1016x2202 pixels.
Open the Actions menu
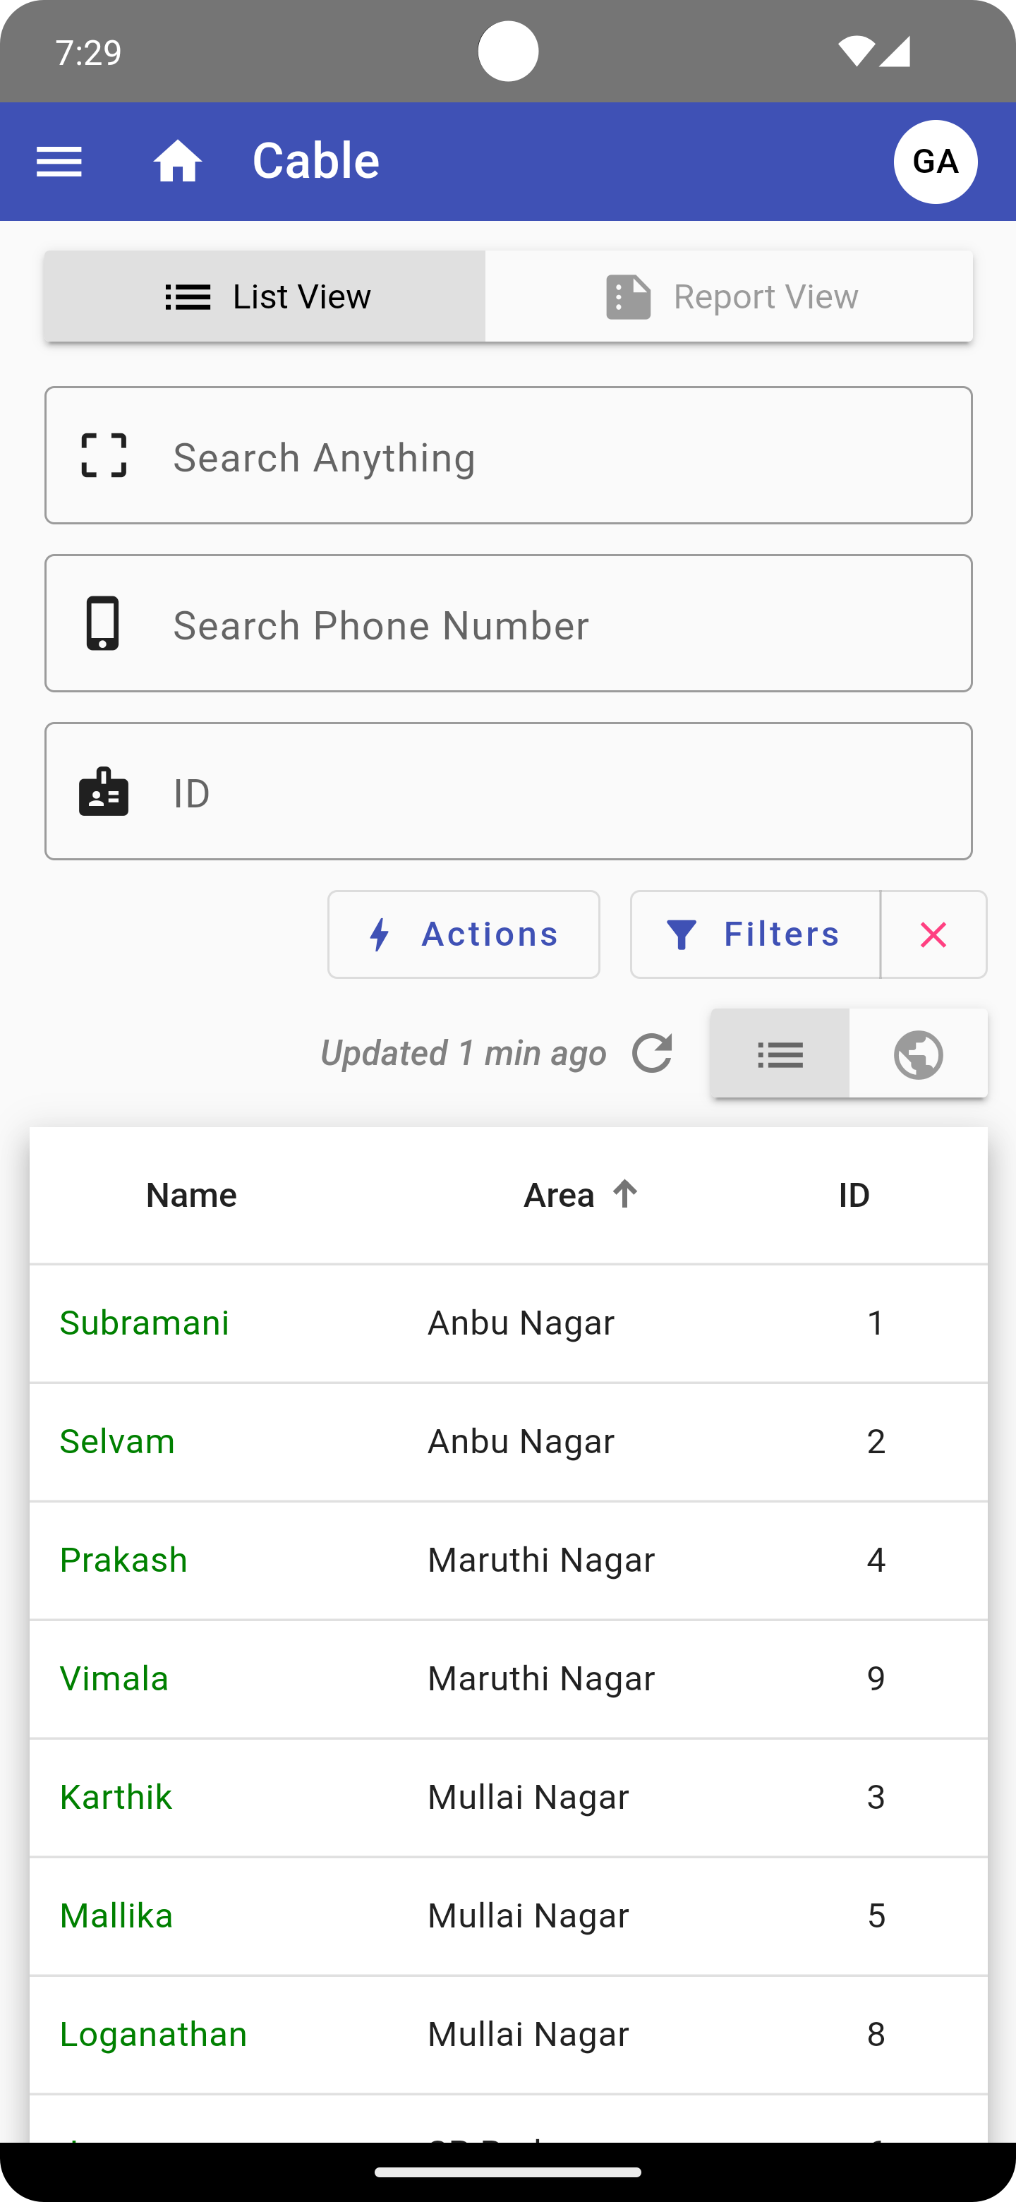click(464, 934)
